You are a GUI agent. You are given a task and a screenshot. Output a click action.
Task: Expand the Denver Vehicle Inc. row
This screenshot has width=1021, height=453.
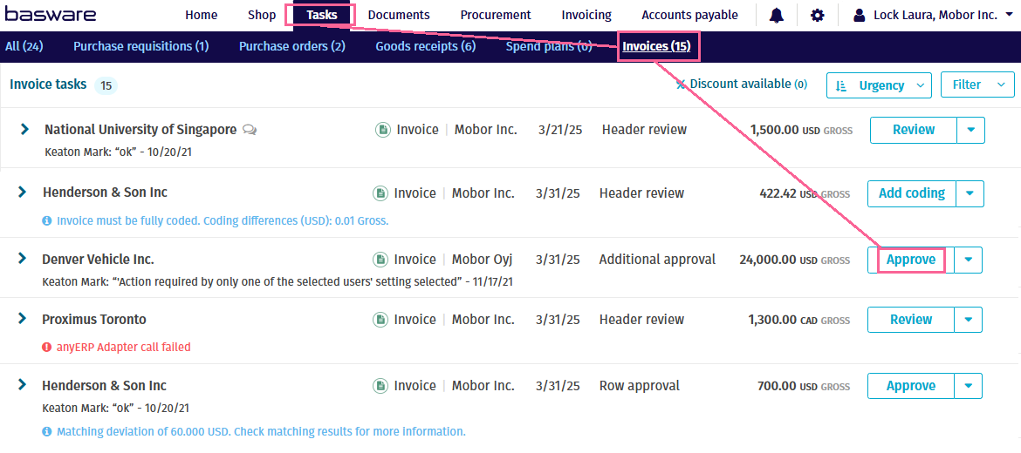[22, 259]
